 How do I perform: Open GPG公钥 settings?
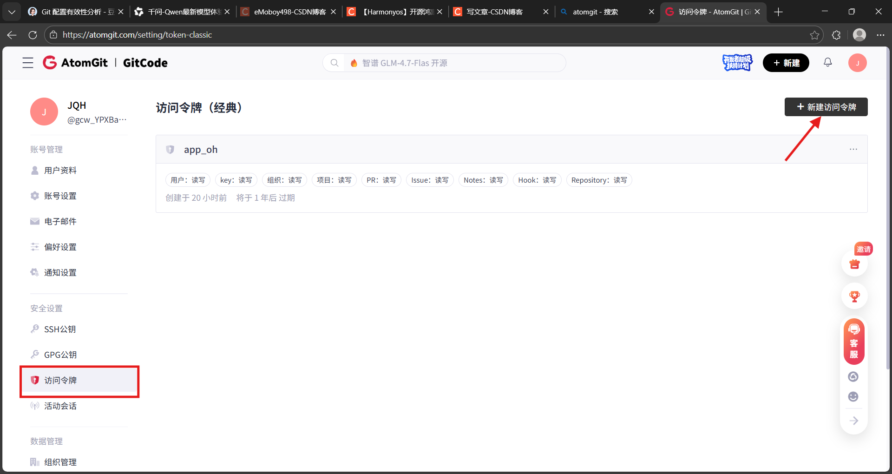tap(60, 355)
